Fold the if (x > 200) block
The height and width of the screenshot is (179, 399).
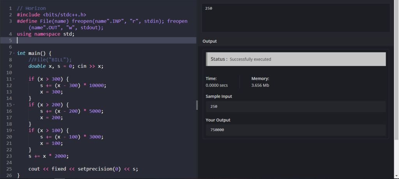tap(14, 105)
